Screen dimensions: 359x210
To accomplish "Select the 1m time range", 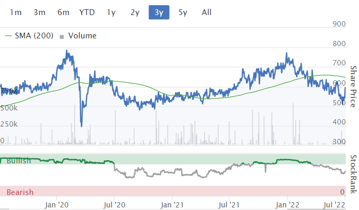I will (16, 12).
